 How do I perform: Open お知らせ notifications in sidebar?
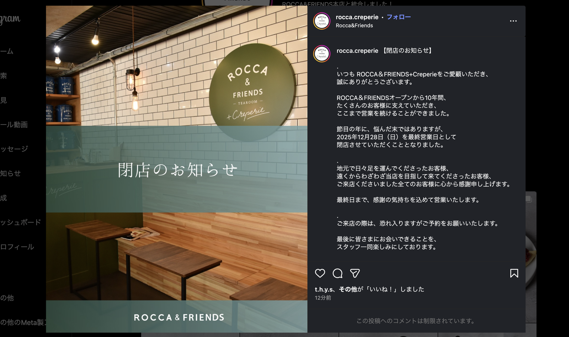11,173
